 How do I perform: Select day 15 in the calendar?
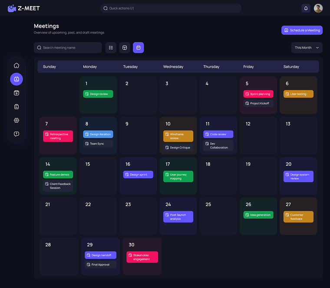[x=98, y=176]
